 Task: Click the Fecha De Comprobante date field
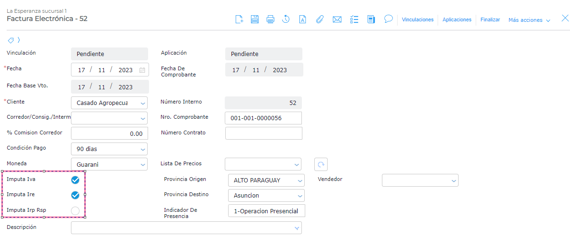[x=264, y=69]
